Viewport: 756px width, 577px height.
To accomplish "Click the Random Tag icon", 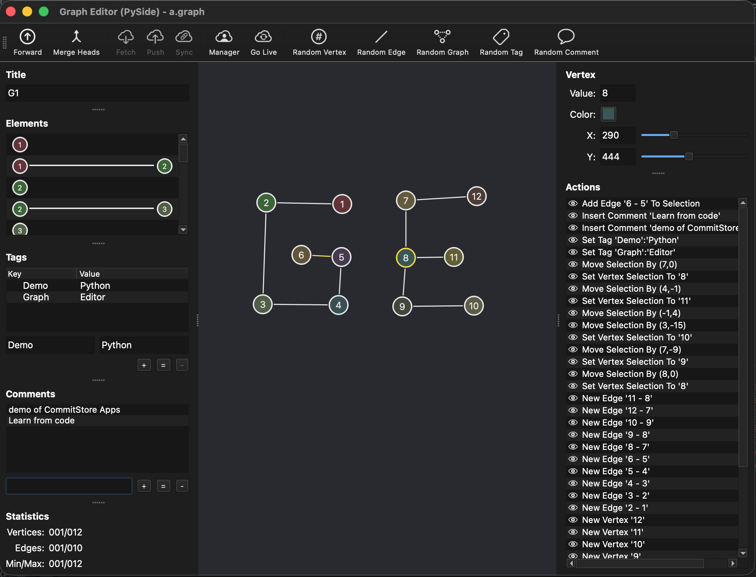I will pyautogui.click(x=501, y=37).
